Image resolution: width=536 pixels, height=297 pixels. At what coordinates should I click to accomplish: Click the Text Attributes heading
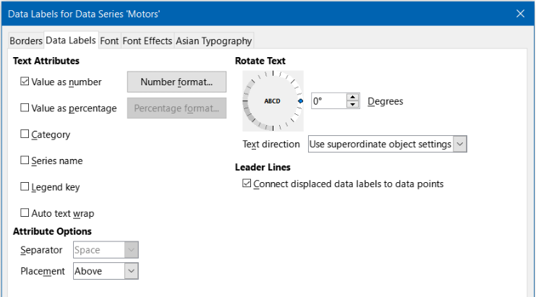46,61
